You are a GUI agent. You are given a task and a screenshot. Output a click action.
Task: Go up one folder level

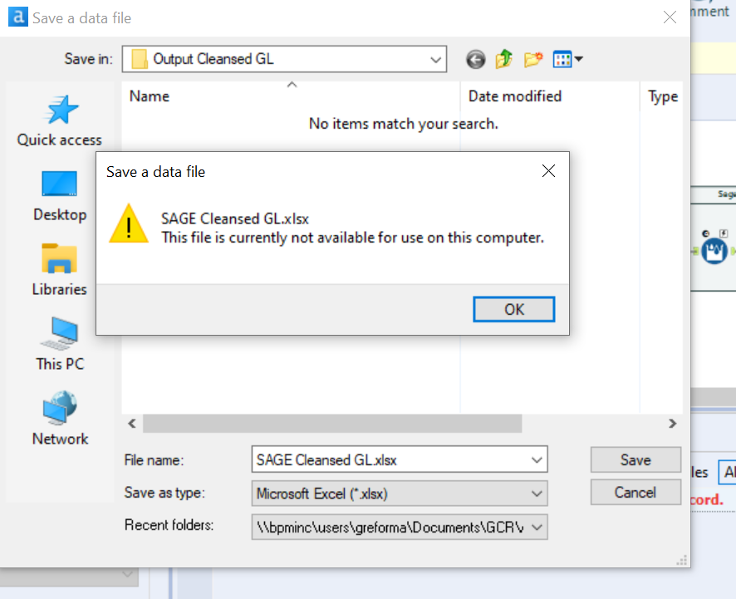click(x=503, y=59)
